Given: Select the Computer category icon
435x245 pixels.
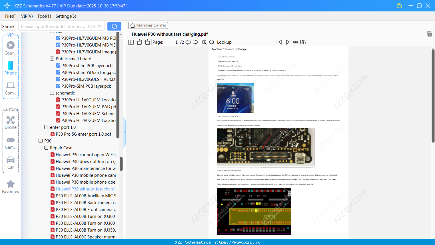Looking at the screenshot, I should 11,89.
